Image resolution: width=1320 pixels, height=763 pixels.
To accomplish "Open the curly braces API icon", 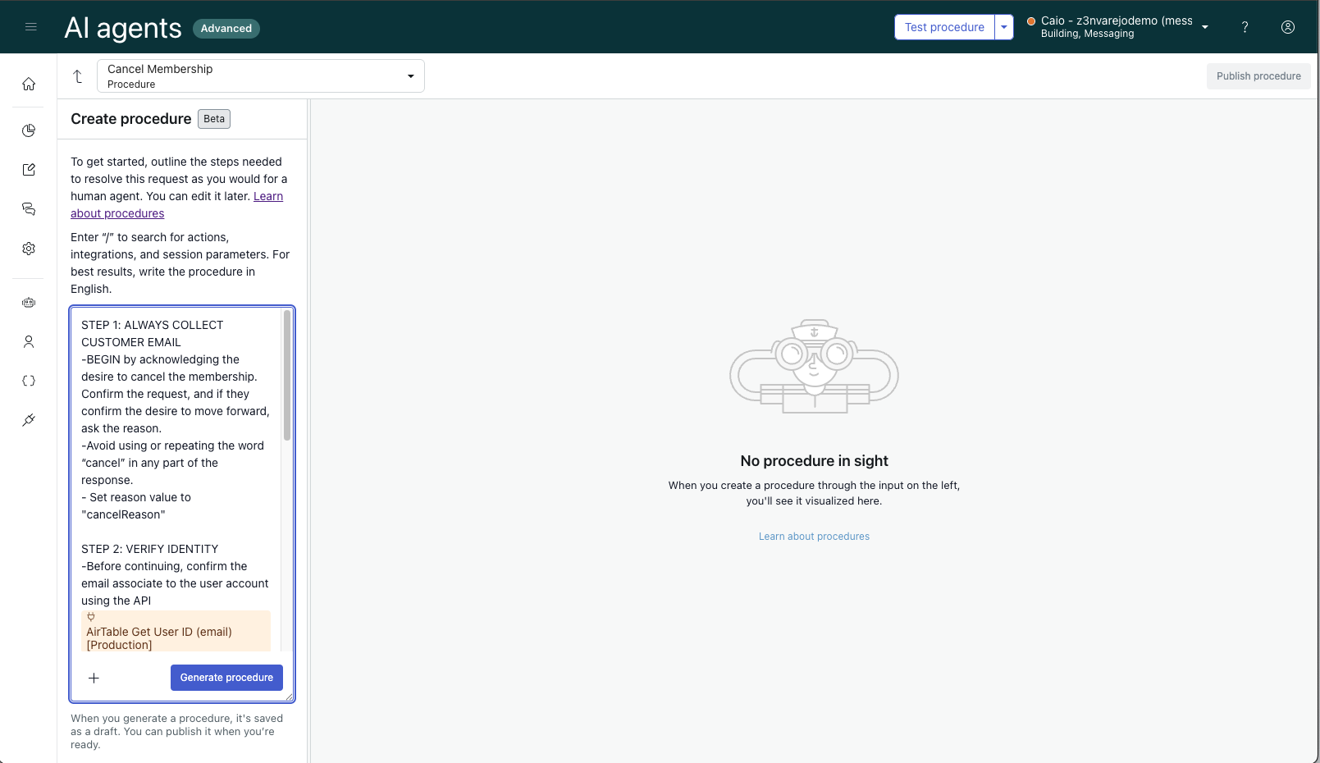I will point(29,381).
